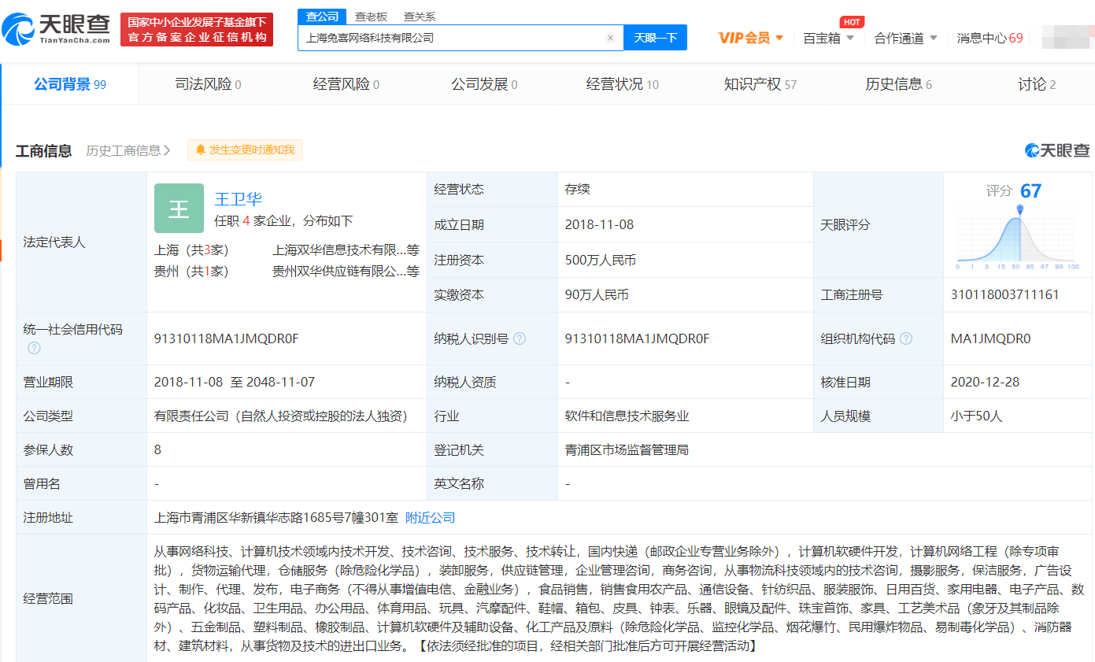Open legal representative 王卫华 profile link

[x=239, y=199]
